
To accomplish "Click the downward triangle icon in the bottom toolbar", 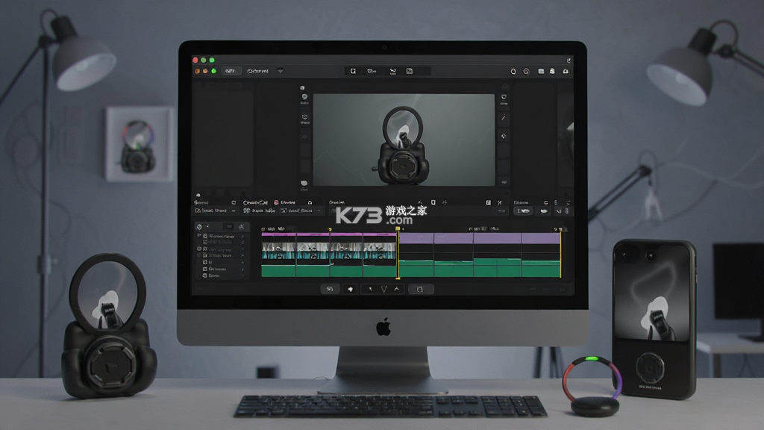I will [x=384, y=289].
